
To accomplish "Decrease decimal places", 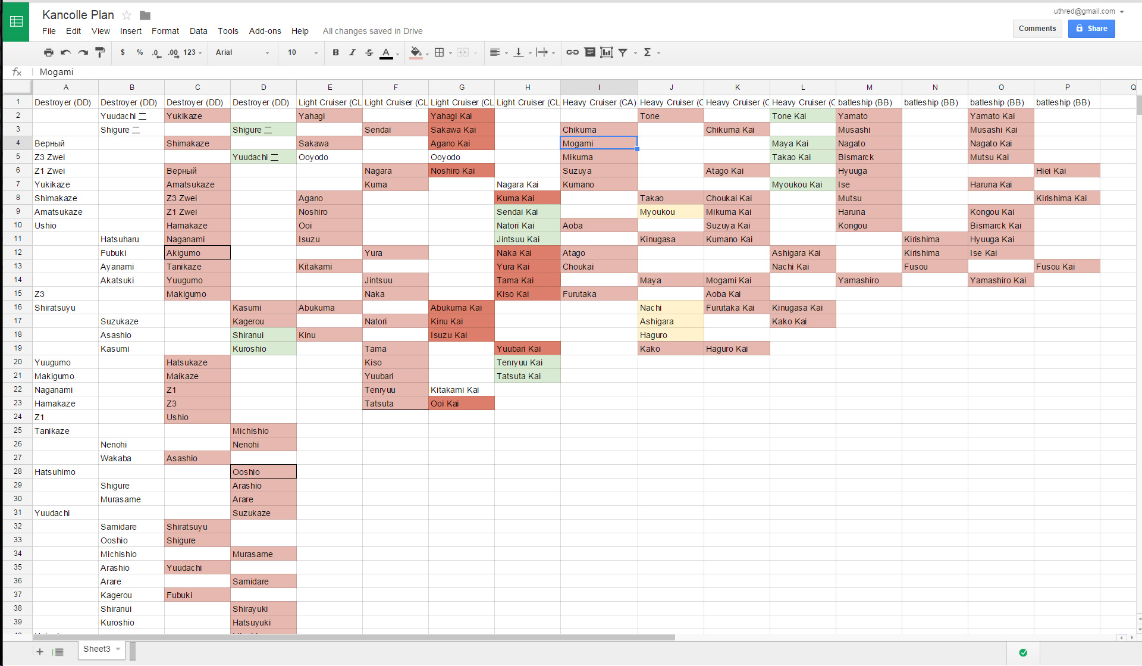I will point(156,52).
